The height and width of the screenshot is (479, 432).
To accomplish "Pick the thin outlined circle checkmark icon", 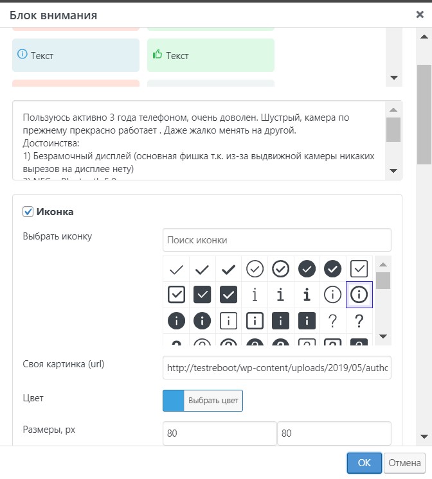I will click(255, 269).
